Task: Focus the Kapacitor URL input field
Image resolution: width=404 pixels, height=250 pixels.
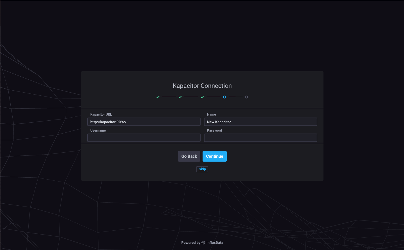Action: (144, 122)
